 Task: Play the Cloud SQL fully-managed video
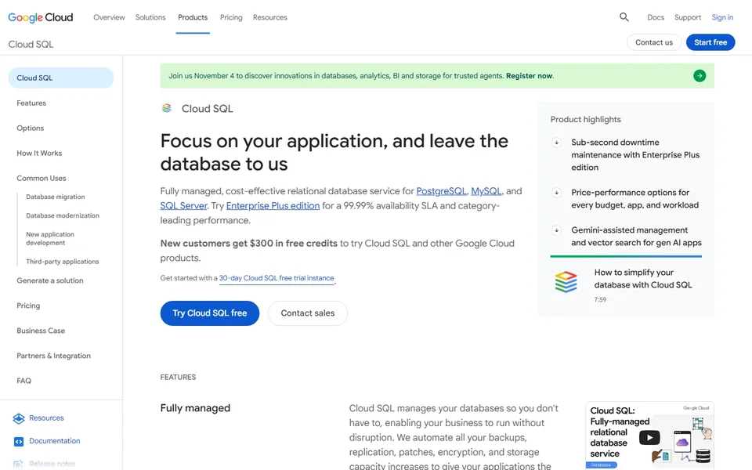click(x=649, y=437)
